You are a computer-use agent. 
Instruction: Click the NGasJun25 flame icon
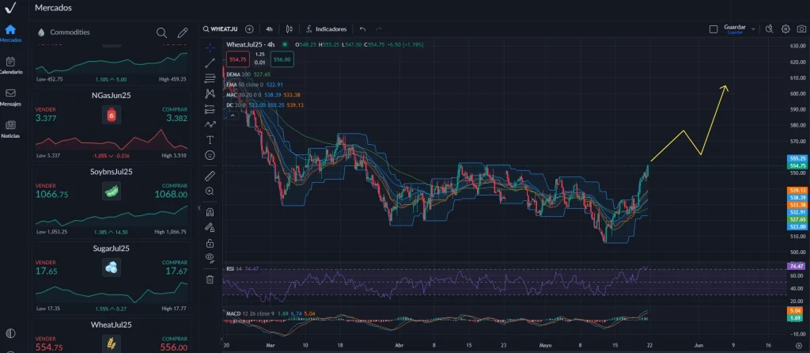coord(111,115)
